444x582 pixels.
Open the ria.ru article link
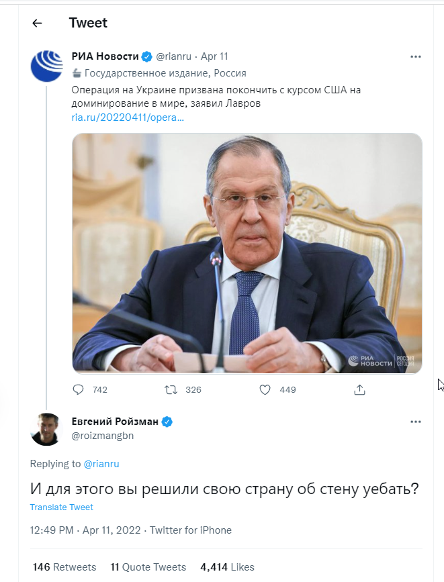point(128,117)
